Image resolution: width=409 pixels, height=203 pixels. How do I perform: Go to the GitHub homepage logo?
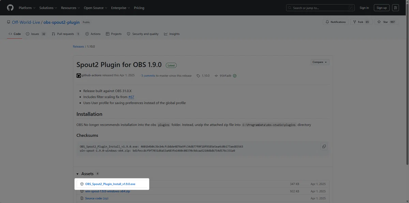point(10,8)
